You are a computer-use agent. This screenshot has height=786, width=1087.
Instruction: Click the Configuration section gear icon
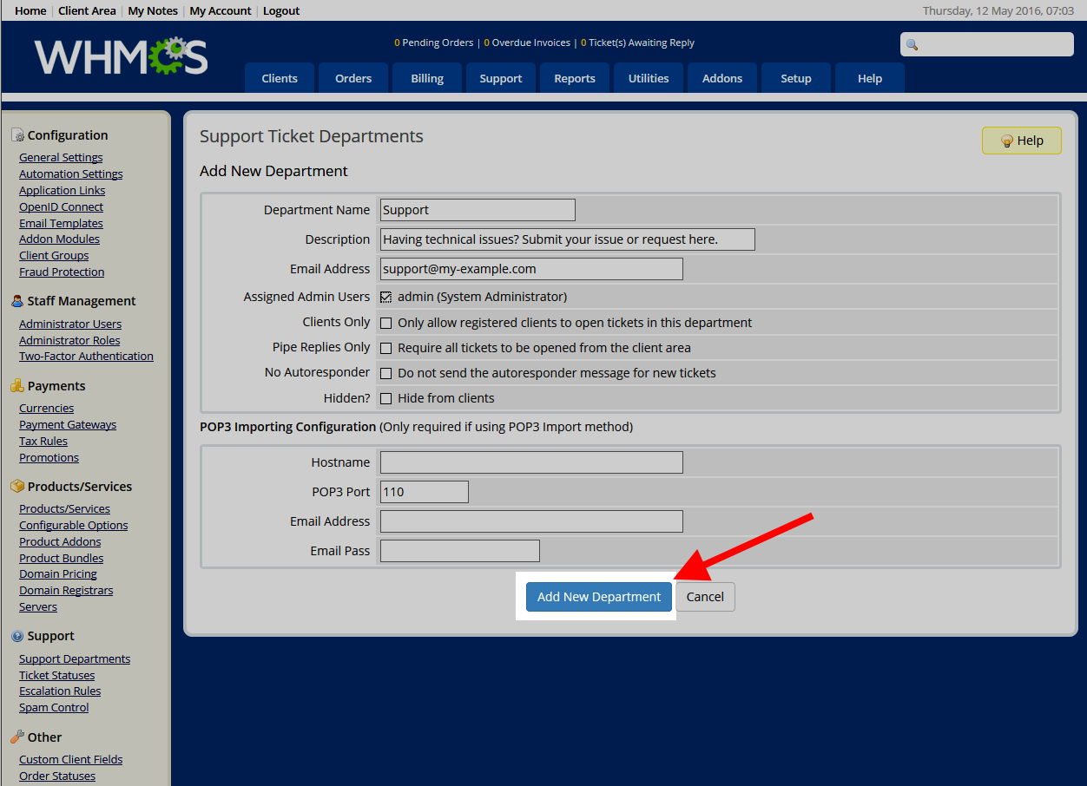click(x=17, y=135)
